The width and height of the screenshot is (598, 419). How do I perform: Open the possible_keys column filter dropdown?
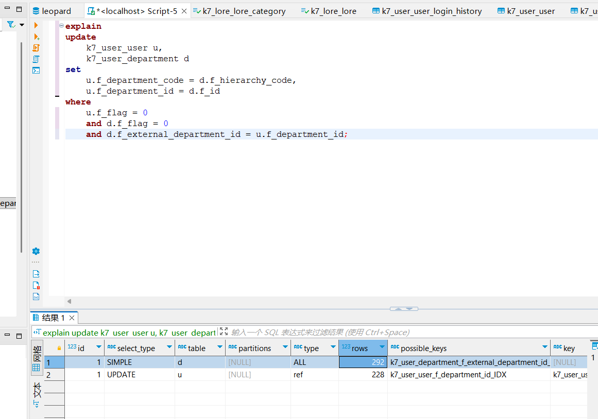[x=544, y=347]
